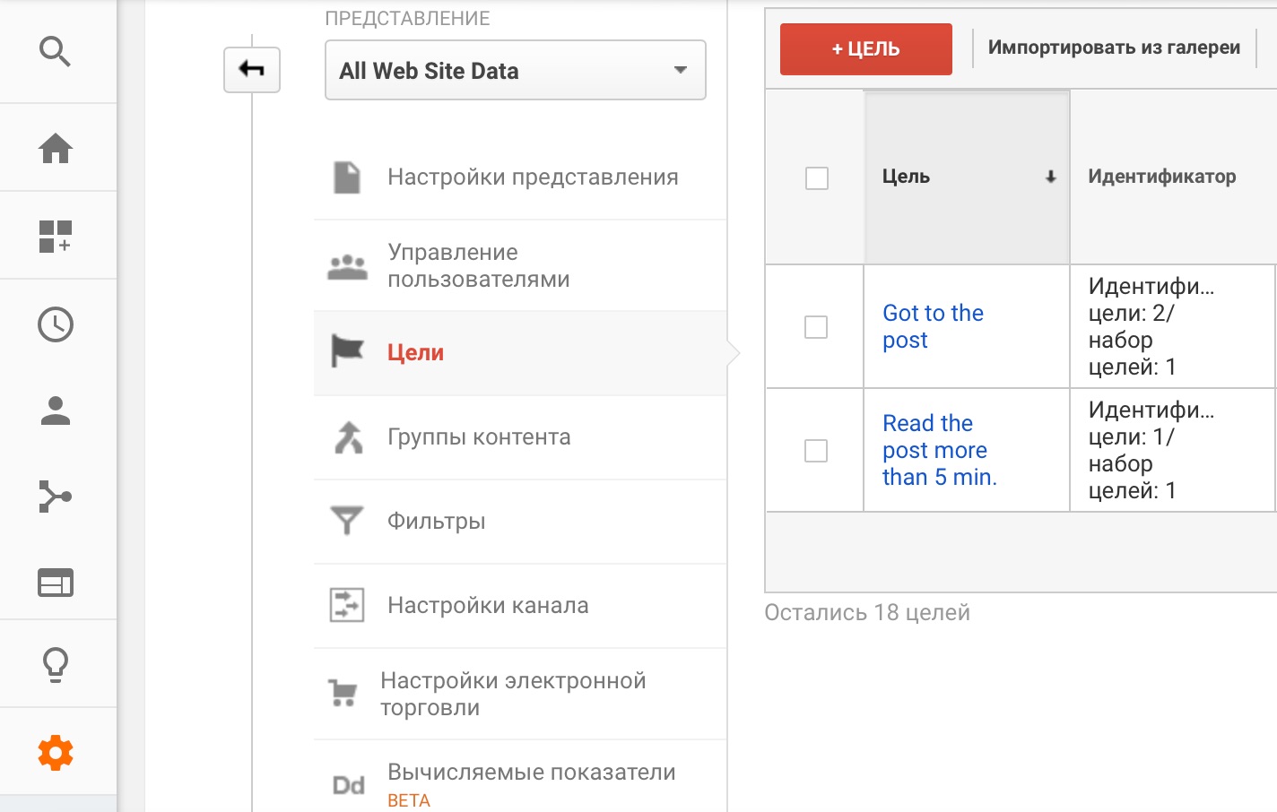Viewport: 1277px width, 812px height.
Task: Expand the chevron next to the Цели menu entry
Action: 734,352
